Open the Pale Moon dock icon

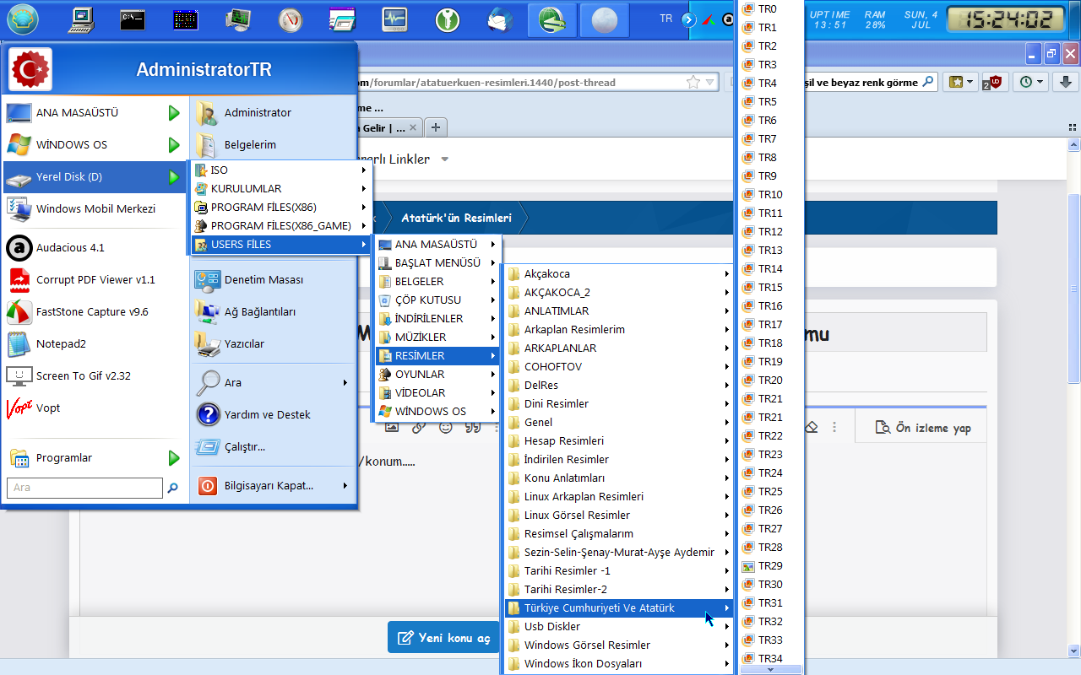click(605, 19)
